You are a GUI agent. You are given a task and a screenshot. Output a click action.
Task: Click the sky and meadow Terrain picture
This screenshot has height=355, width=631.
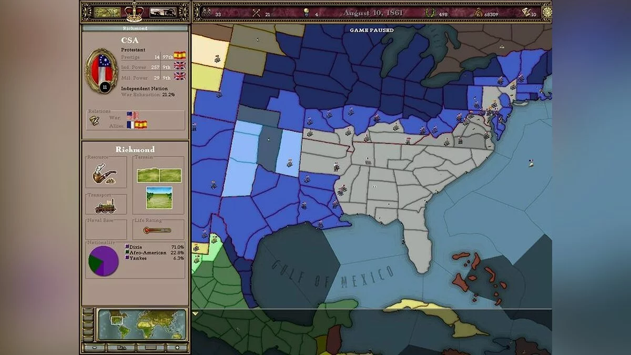159,198
